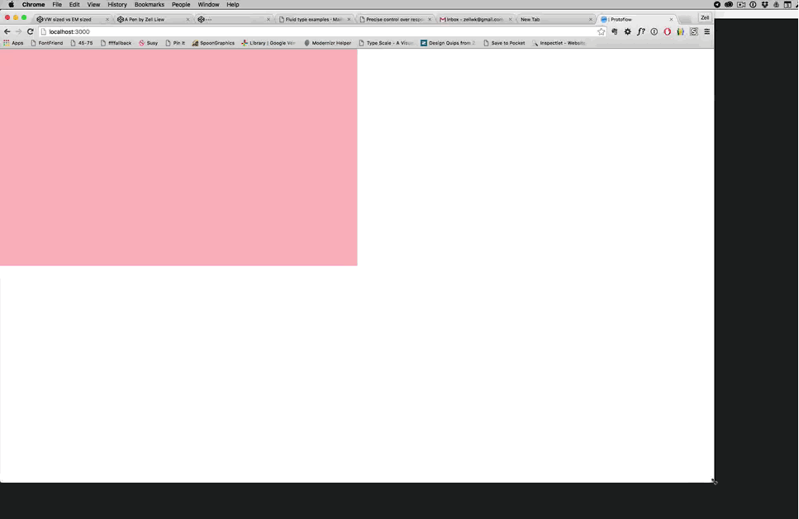The width and height of the screenshot is (799, 519).
Task: Open the font-swapping f? extension
Action: pos(641,31)
